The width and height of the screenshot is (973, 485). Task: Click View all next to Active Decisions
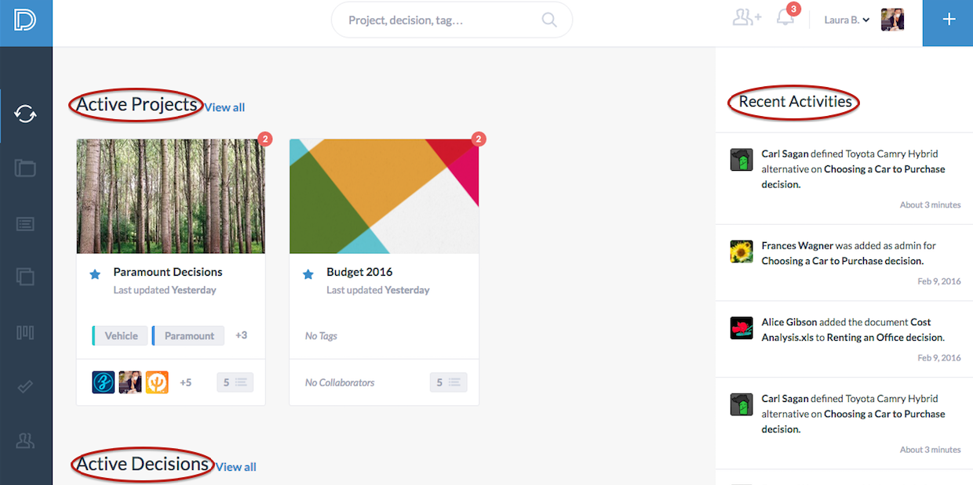click(235, 467)
